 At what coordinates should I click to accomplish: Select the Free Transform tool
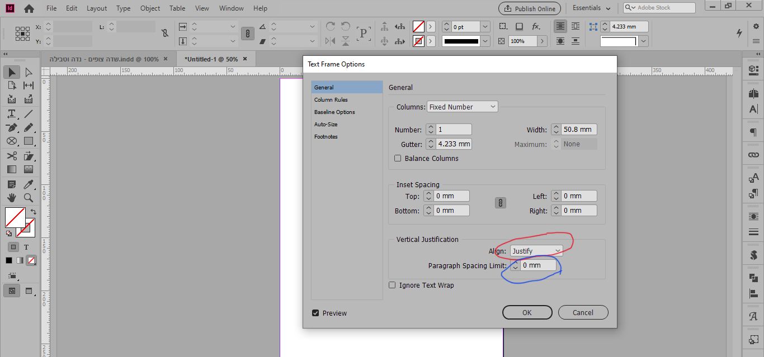click(x=29, y=156)
